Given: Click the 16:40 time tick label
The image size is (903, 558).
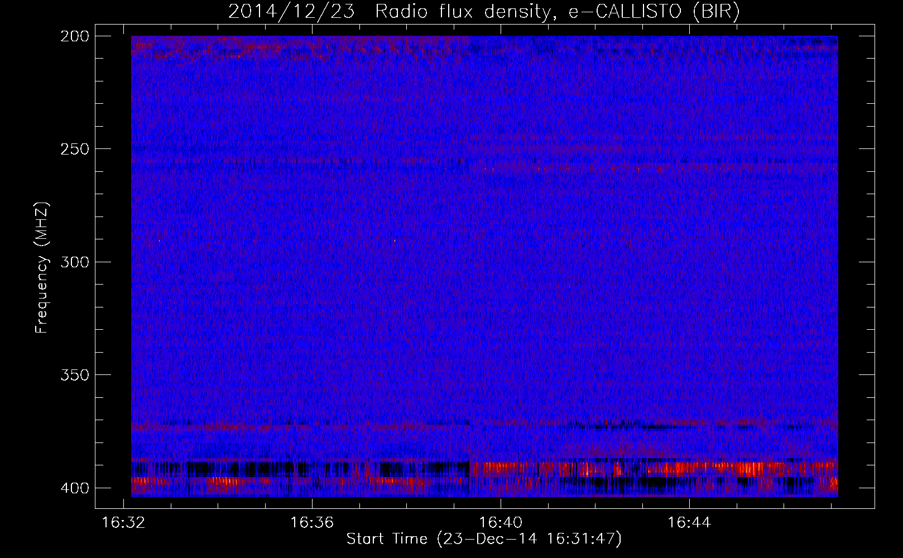Looking at the screenshot, I should click(501, 522).
